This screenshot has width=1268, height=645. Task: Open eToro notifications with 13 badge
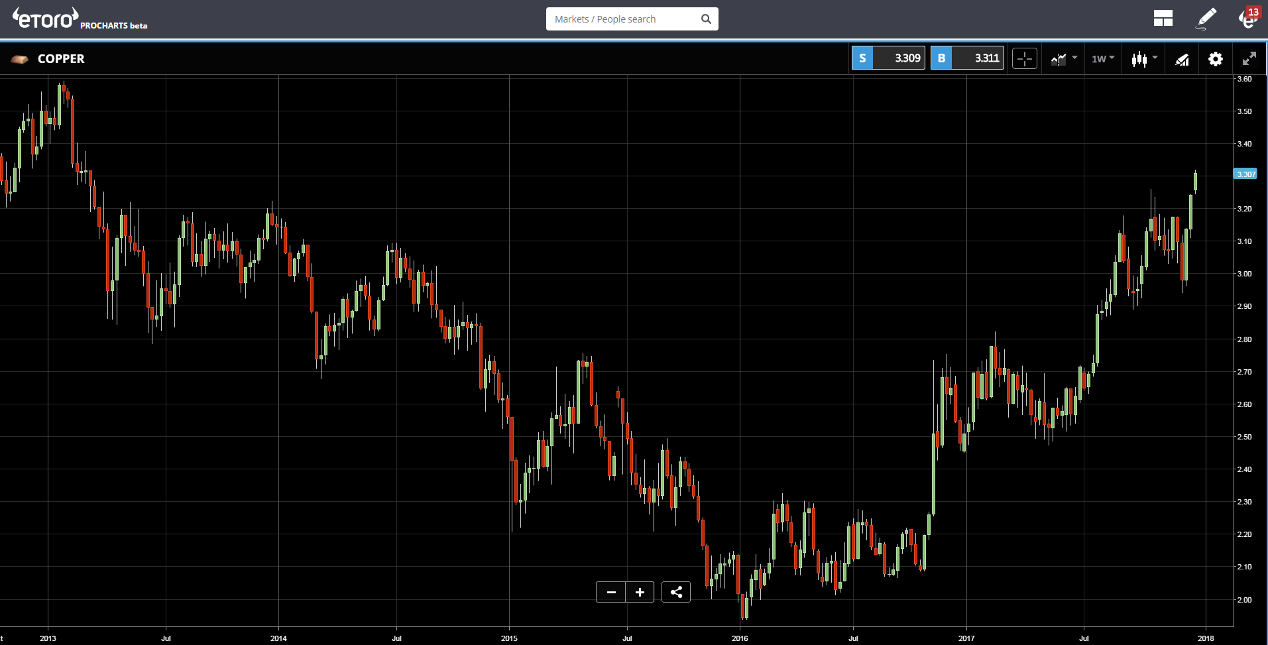coord(1249,18)
